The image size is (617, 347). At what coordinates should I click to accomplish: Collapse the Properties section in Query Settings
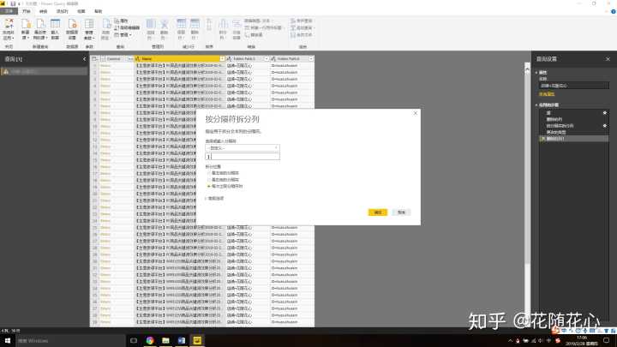coord(536,73)
